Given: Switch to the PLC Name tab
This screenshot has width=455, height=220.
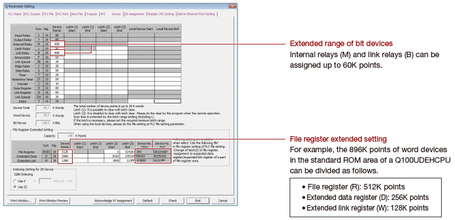Looking at the screenshot, I should tap(15, 14).
